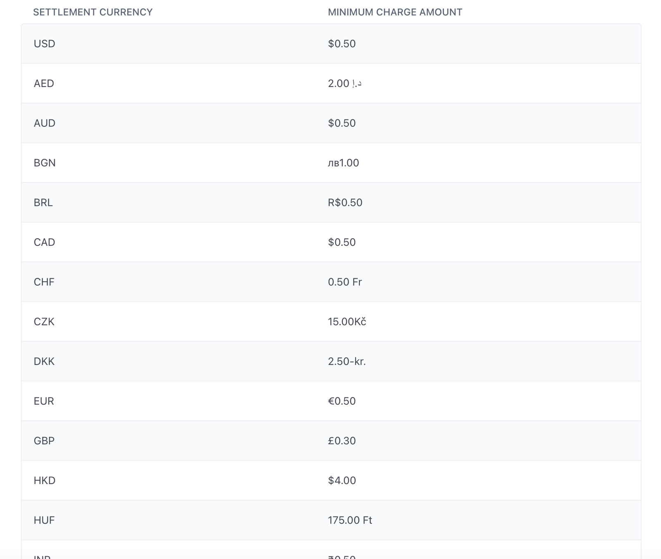This screenshot has width=661, height=559.
Task: Select the CHF currency cell
Action: pos(44,282)
